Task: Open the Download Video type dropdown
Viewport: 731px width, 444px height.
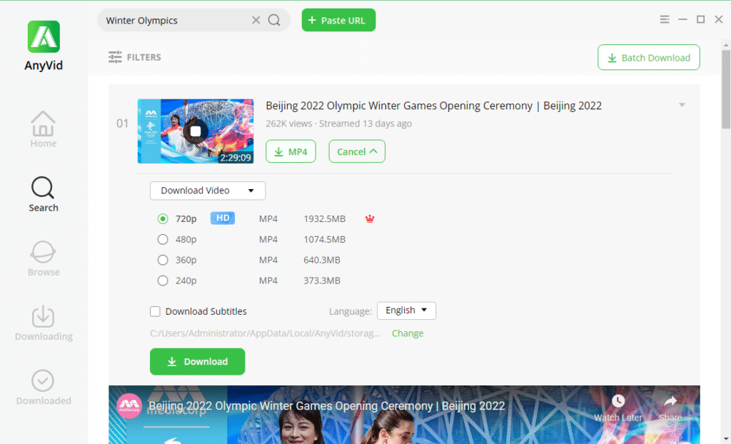Action: tap(208, 191)
